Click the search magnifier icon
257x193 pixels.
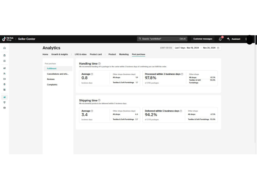pos(140,39)
